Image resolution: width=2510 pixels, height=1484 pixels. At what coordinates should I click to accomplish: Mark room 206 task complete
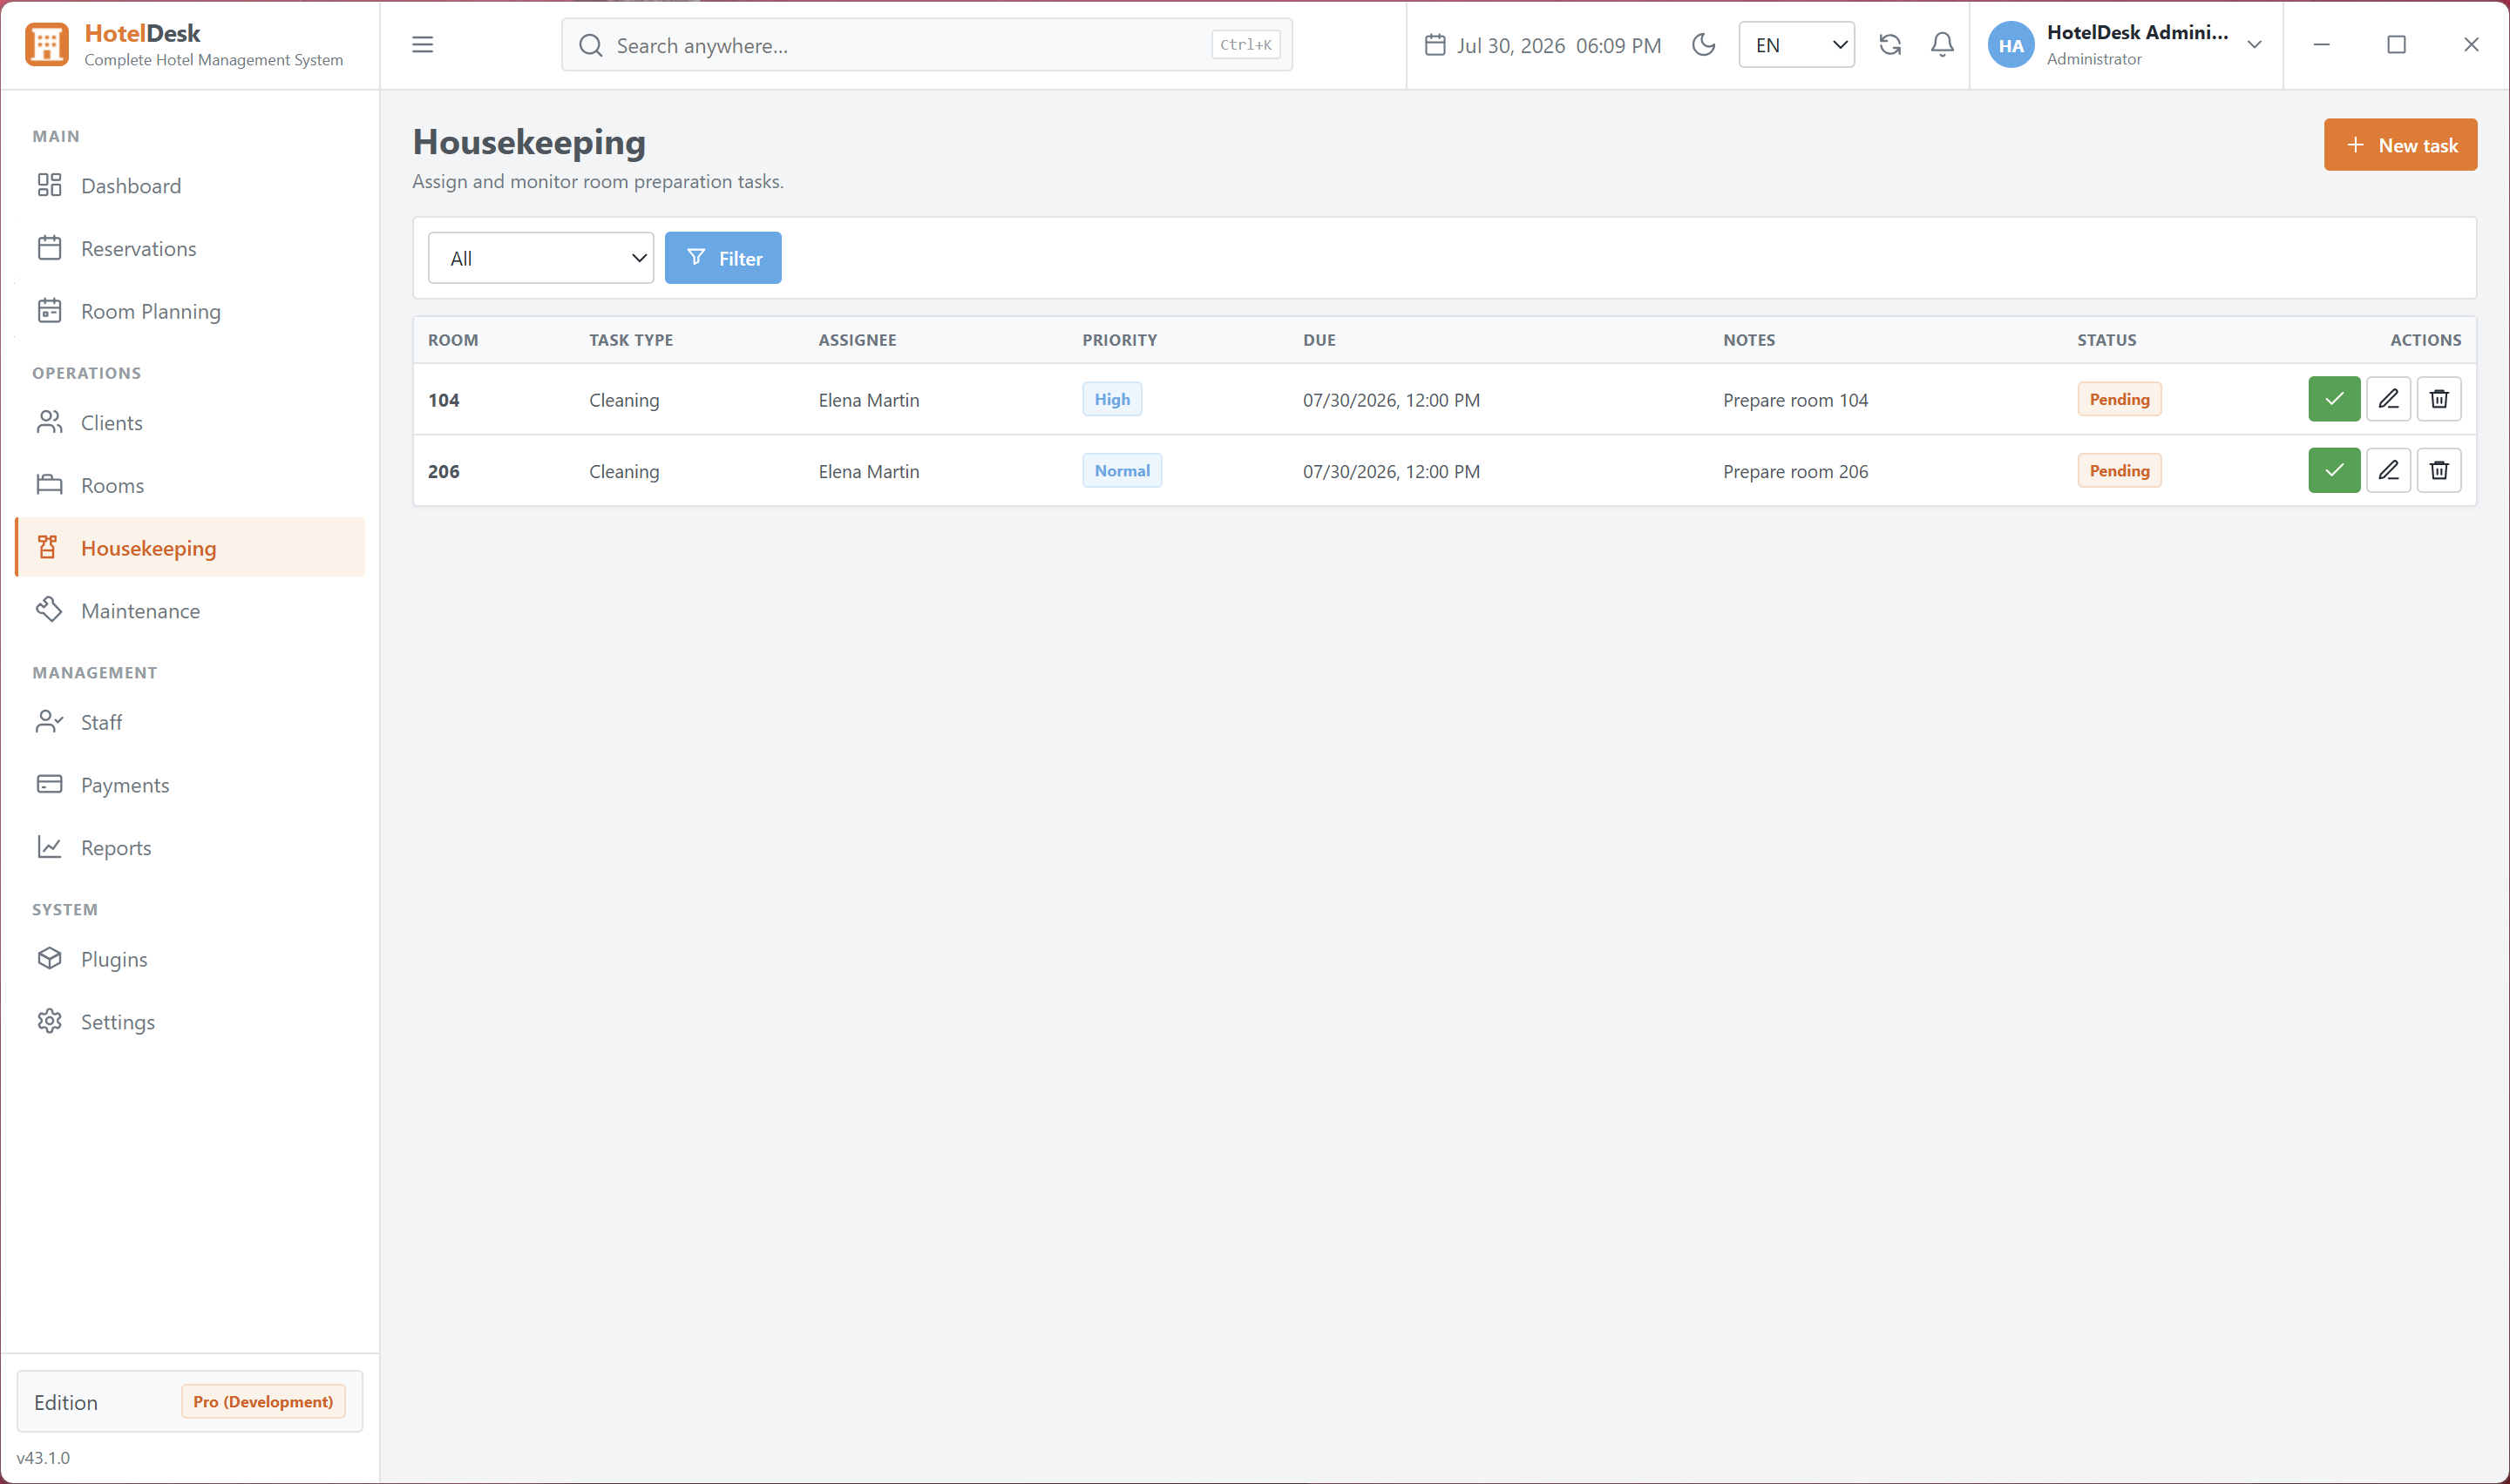pyautogui.click(x=2334, y=470)
